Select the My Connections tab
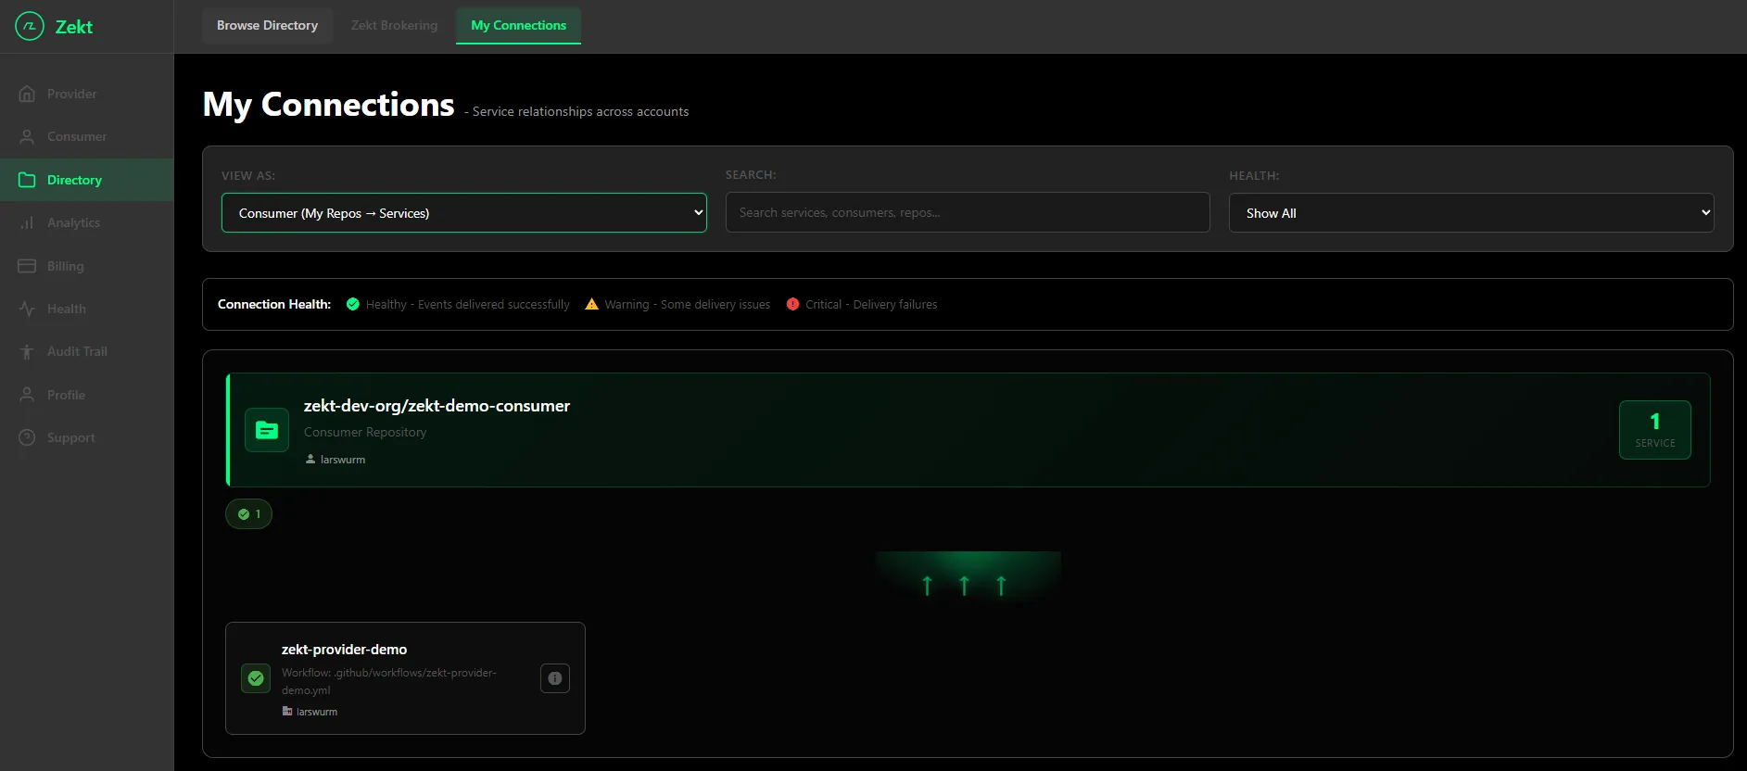This screenshot has height=771, width=1747. (518, 25)
